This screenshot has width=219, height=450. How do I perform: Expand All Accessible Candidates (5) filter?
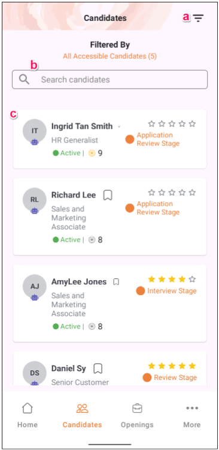point(110,56)
